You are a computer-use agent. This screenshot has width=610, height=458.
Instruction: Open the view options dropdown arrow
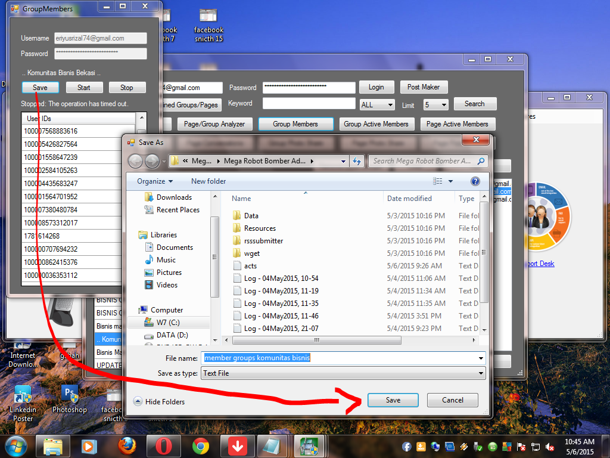click(450, 181)
